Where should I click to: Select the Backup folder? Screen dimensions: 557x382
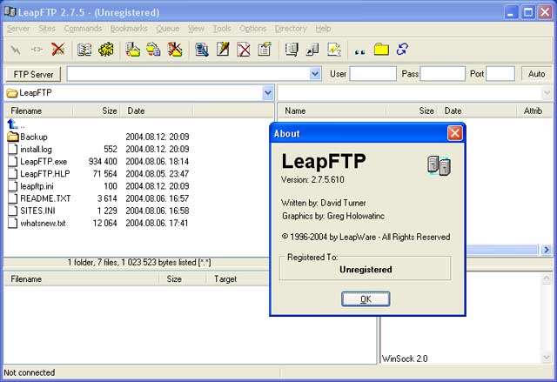[33, 137]
